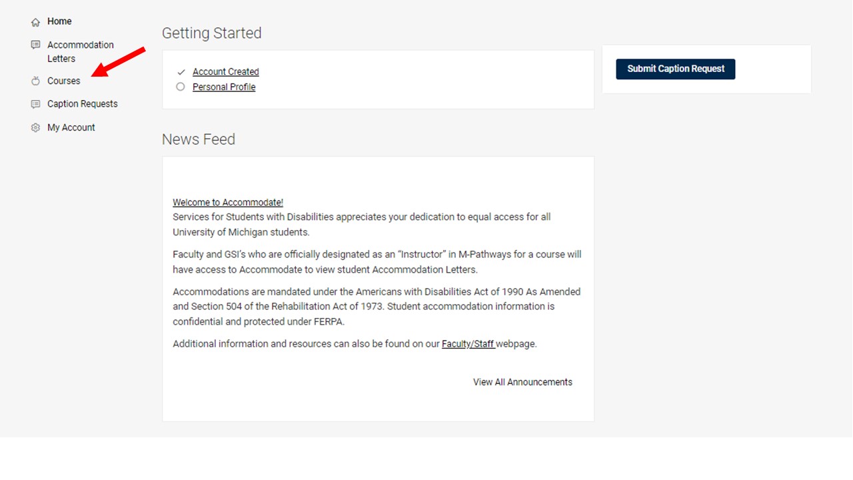Click the Submit Caption Request button
The width and height of the screenshot is (853, 480).
tap(675, 69)
